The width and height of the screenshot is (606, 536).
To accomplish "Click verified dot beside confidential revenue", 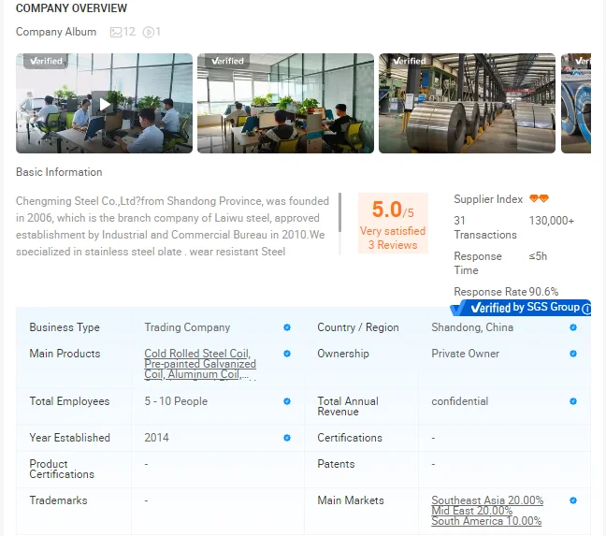I will pos(573,401).
